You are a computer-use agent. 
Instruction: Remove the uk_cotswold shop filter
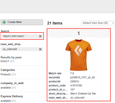(x=40, y=49)
